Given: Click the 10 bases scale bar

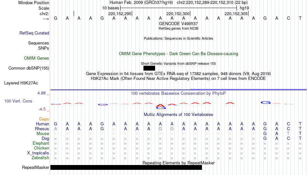Looking at the screenshot, I should [x=179, y=8].
